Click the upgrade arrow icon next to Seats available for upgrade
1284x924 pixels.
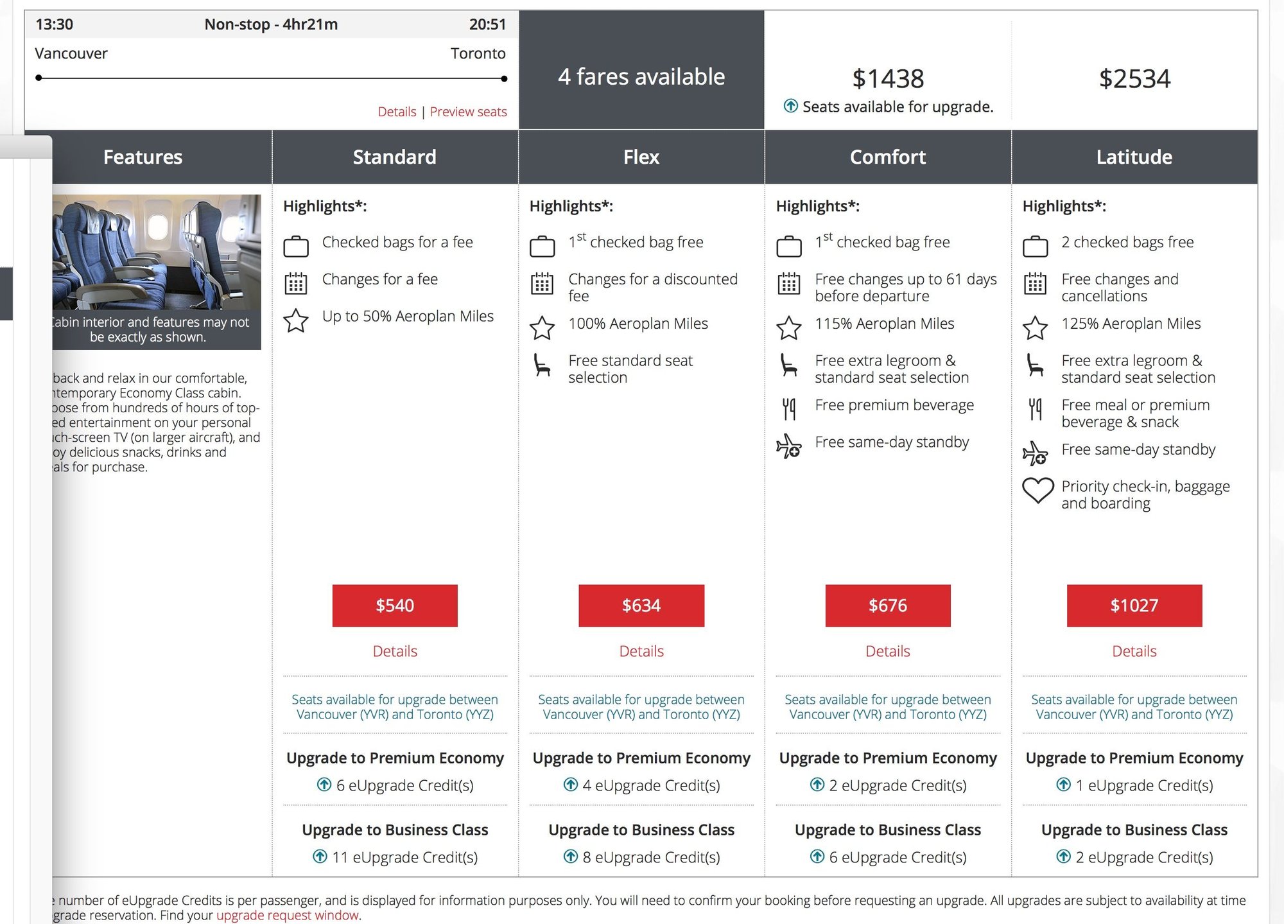791,106
